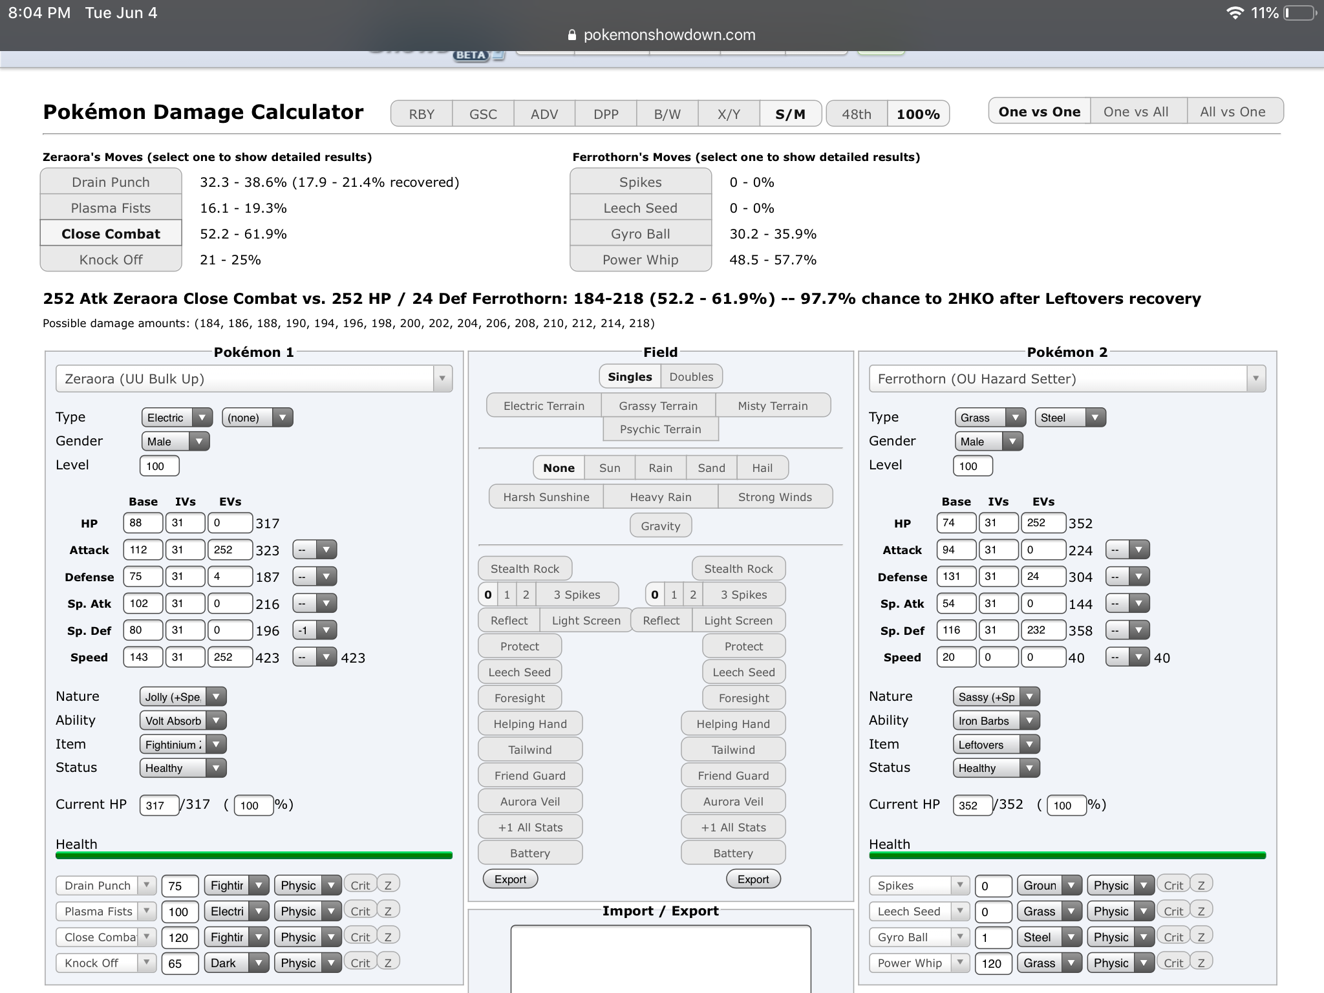Tap the Wi-Fi status icon
This screenshot has width=1324, height=993.
coord(1235,13)
